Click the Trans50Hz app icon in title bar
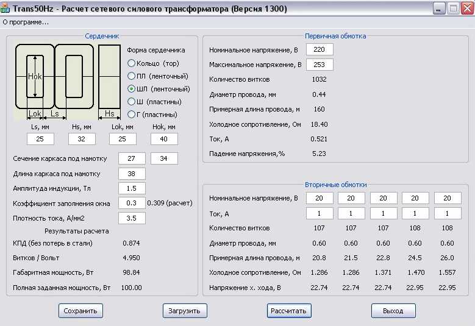This screenshot has width=475, height=326. (x=4, y=9)
